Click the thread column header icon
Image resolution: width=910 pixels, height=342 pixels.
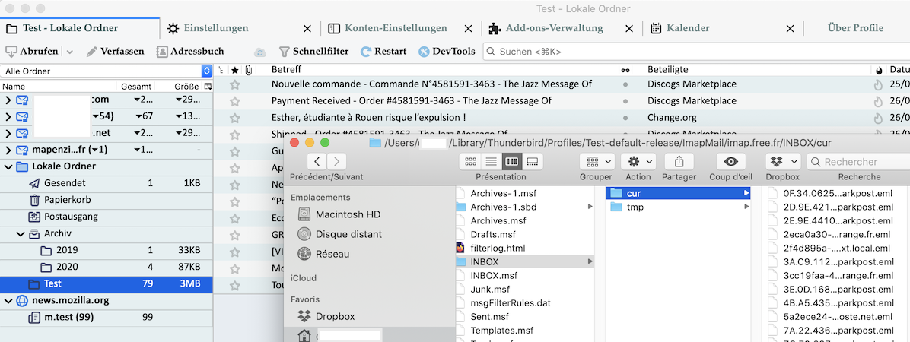click(x=221, y=70)
